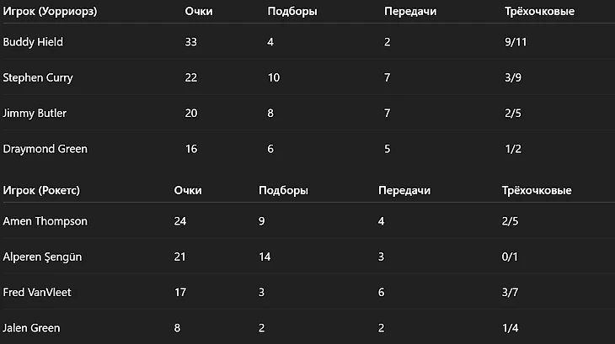Click the Amen Thompson player name
The width and height of the screenshot is (615, 344).
(45, 221)
